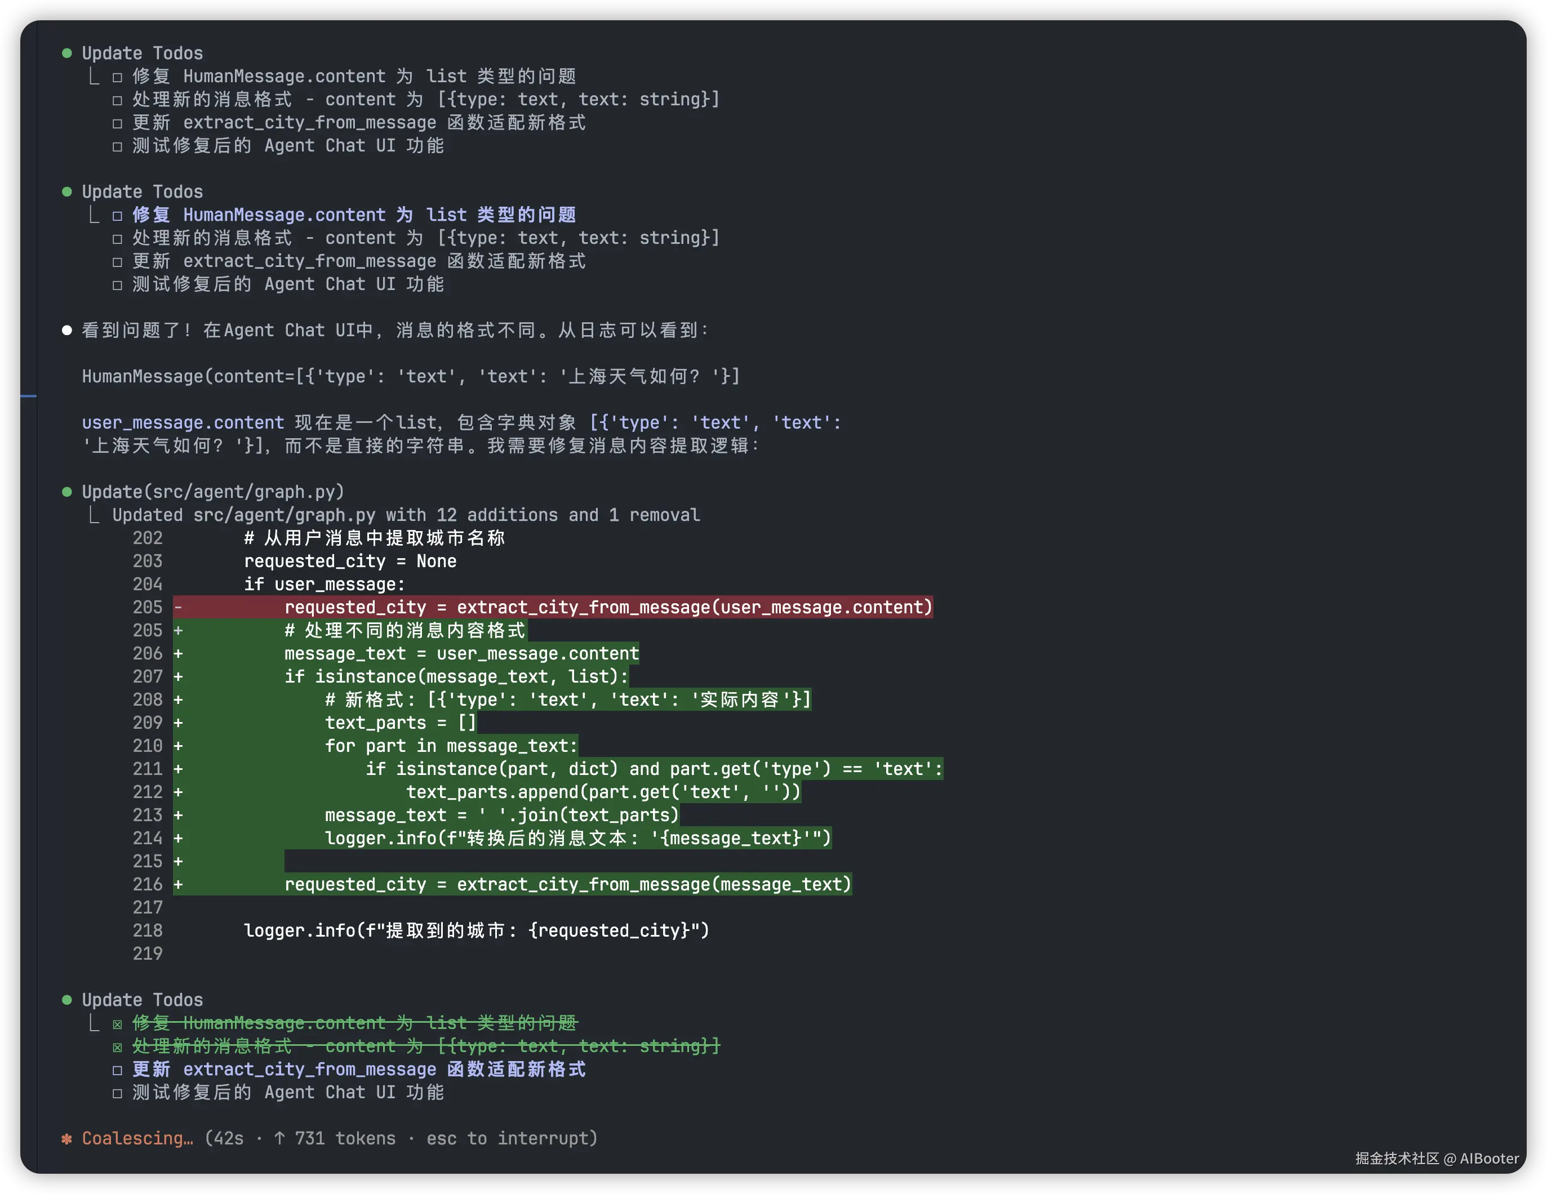Viewport: 1547px width, 1194px height.
Task: Check the last 测试修复后的 Agent Chat UI box
Action: coord(118,1093)
